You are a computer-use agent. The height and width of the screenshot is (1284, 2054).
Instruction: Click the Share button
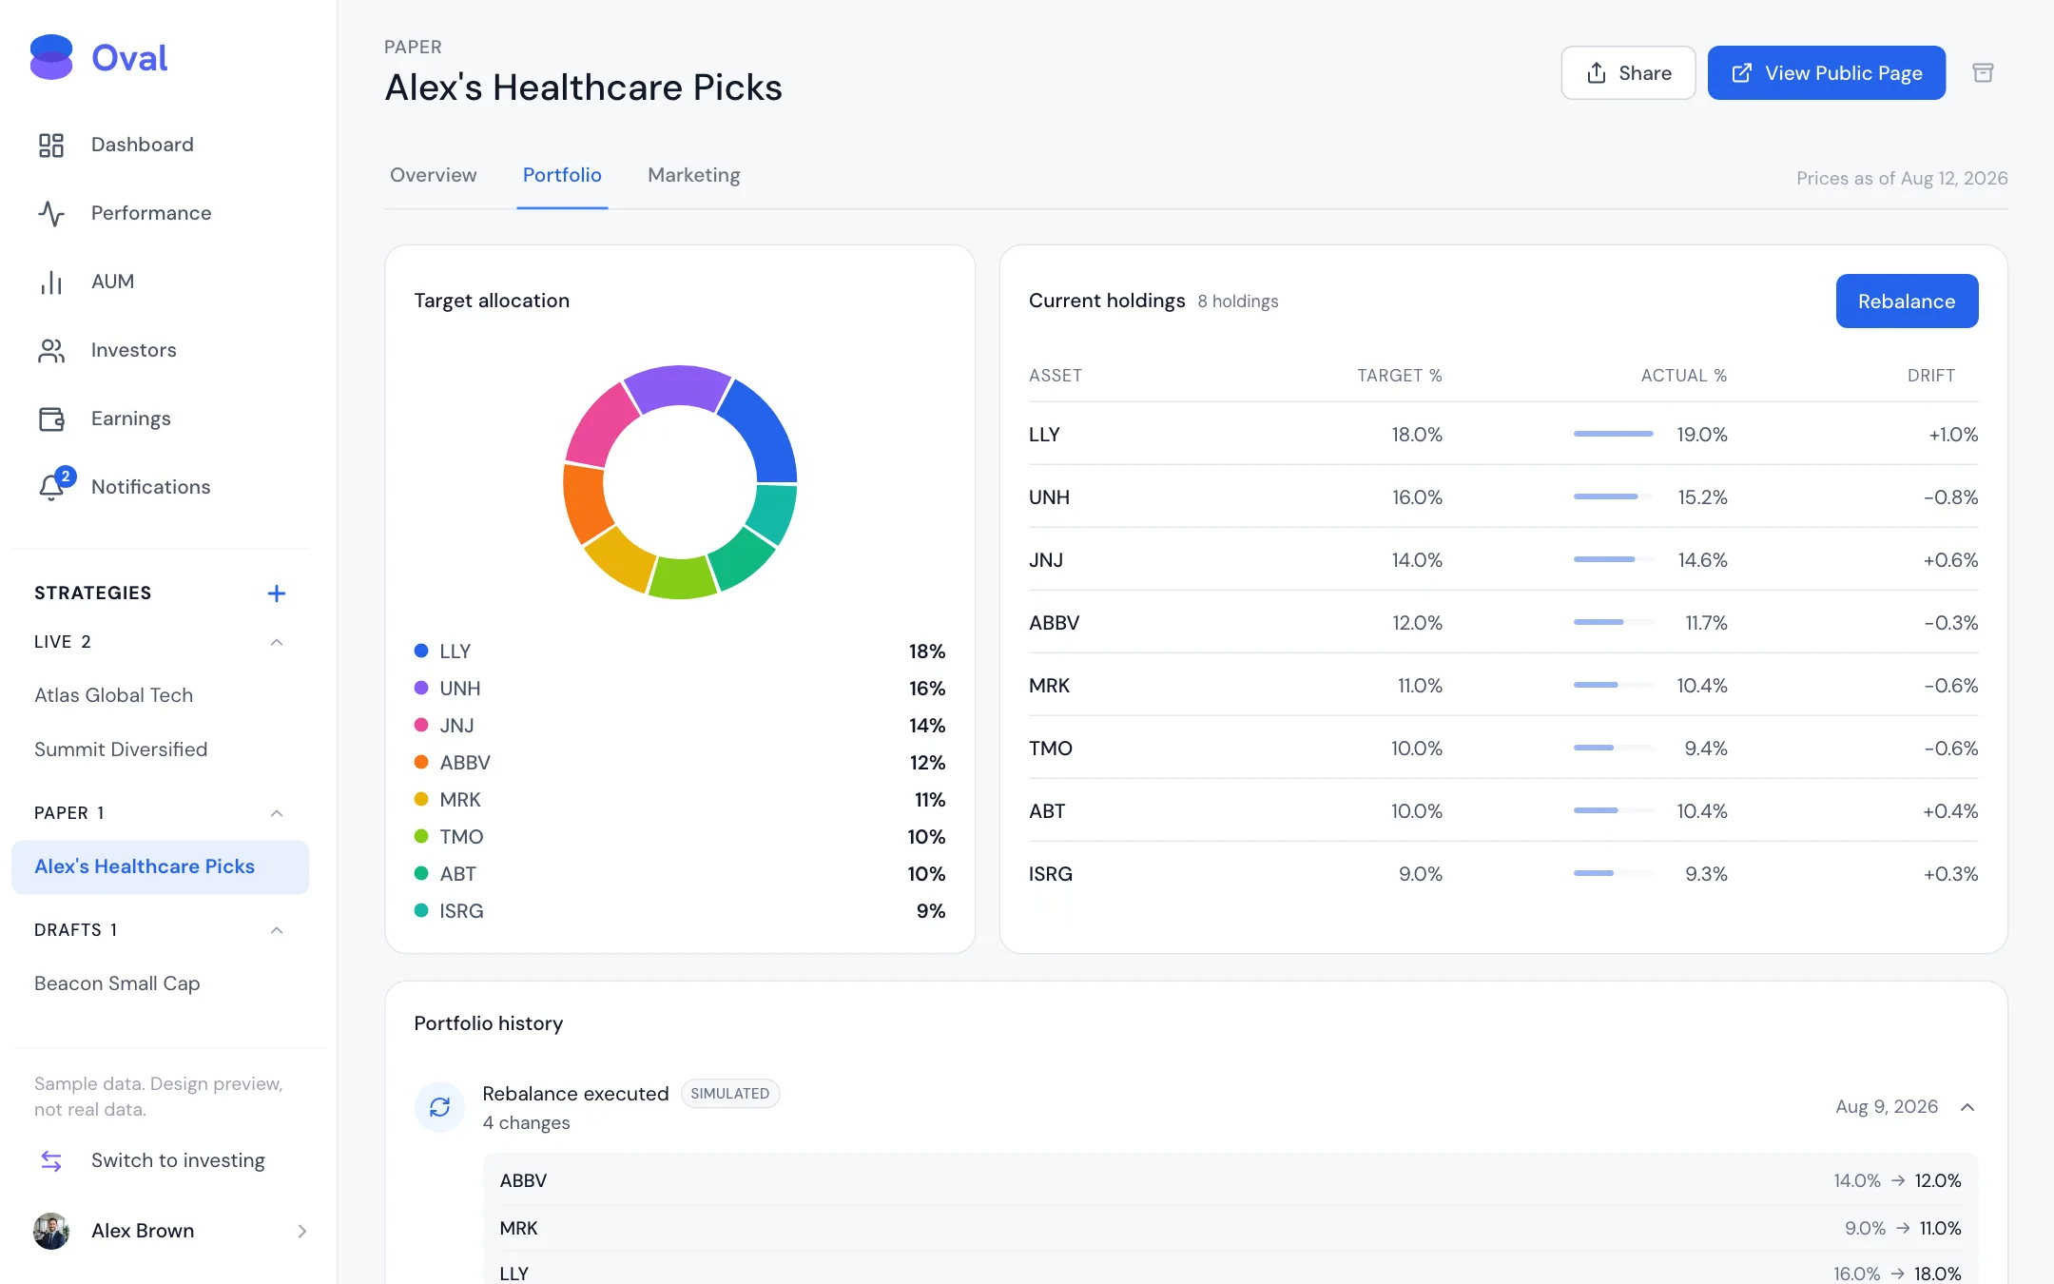click(x=1628, y=73)
